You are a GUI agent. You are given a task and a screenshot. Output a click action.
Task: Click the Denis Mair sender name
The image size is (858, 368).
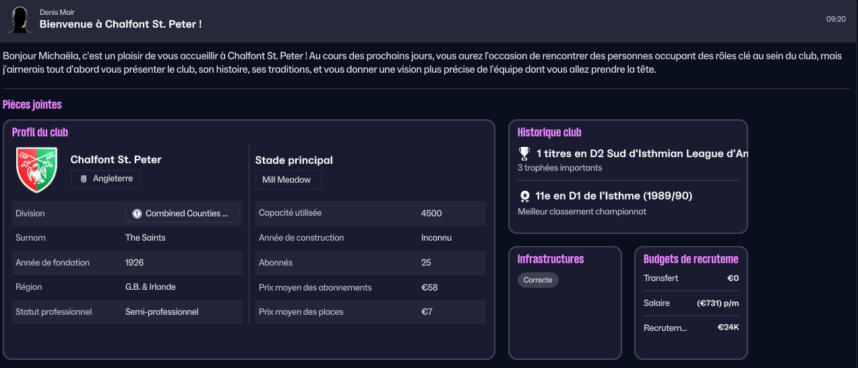(57, 12)
